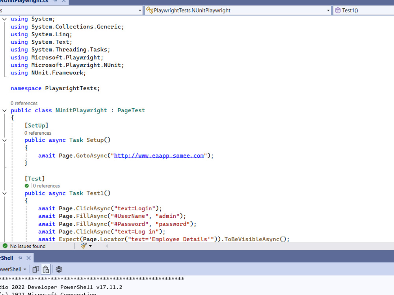Click the 0 references lens above class
Screen dimensions: 394x295
click(24, 103)
